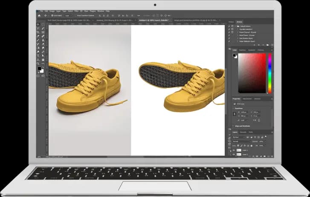Open the Window menu

pos(101,11)
